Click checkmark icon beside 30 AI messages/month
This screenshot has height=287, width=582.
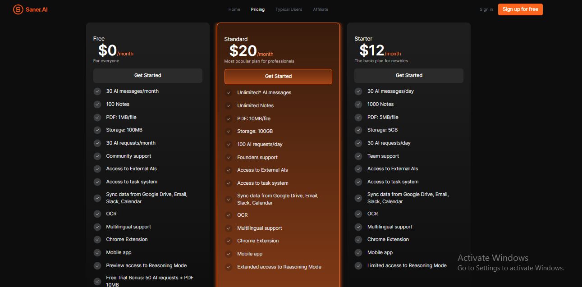(97, 91)
